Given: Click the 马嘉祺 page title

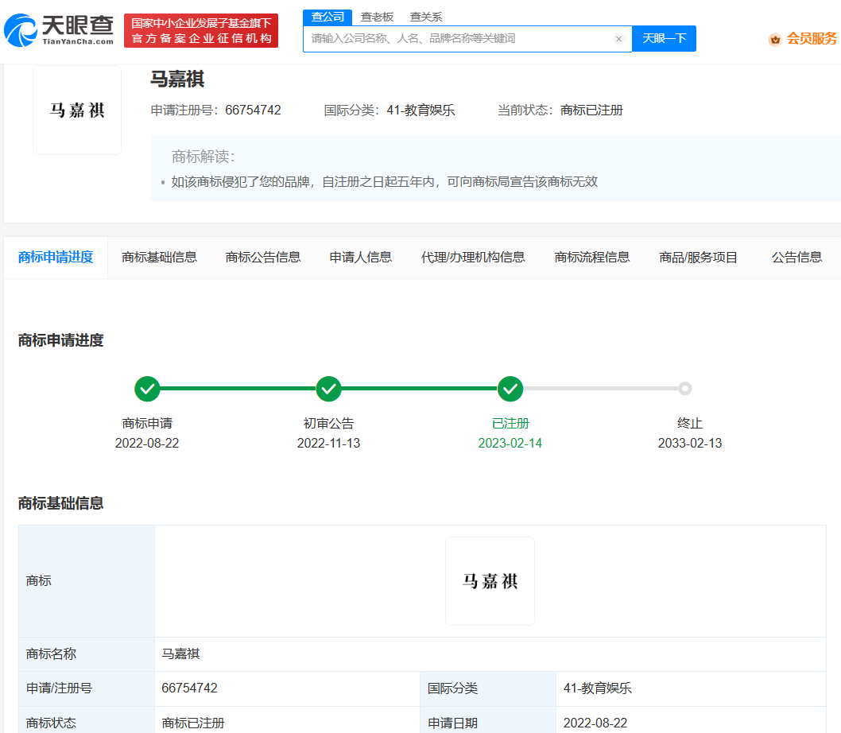Looking at the screenshot, I should coord(177,80).
